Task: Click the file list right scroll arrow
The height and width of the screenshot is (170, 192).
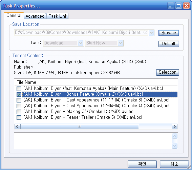Action: 175,127
